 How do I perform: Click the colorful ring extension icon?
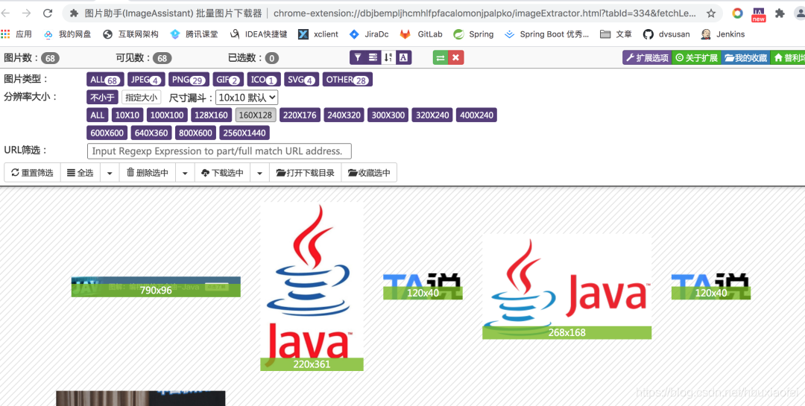(738, 13)
